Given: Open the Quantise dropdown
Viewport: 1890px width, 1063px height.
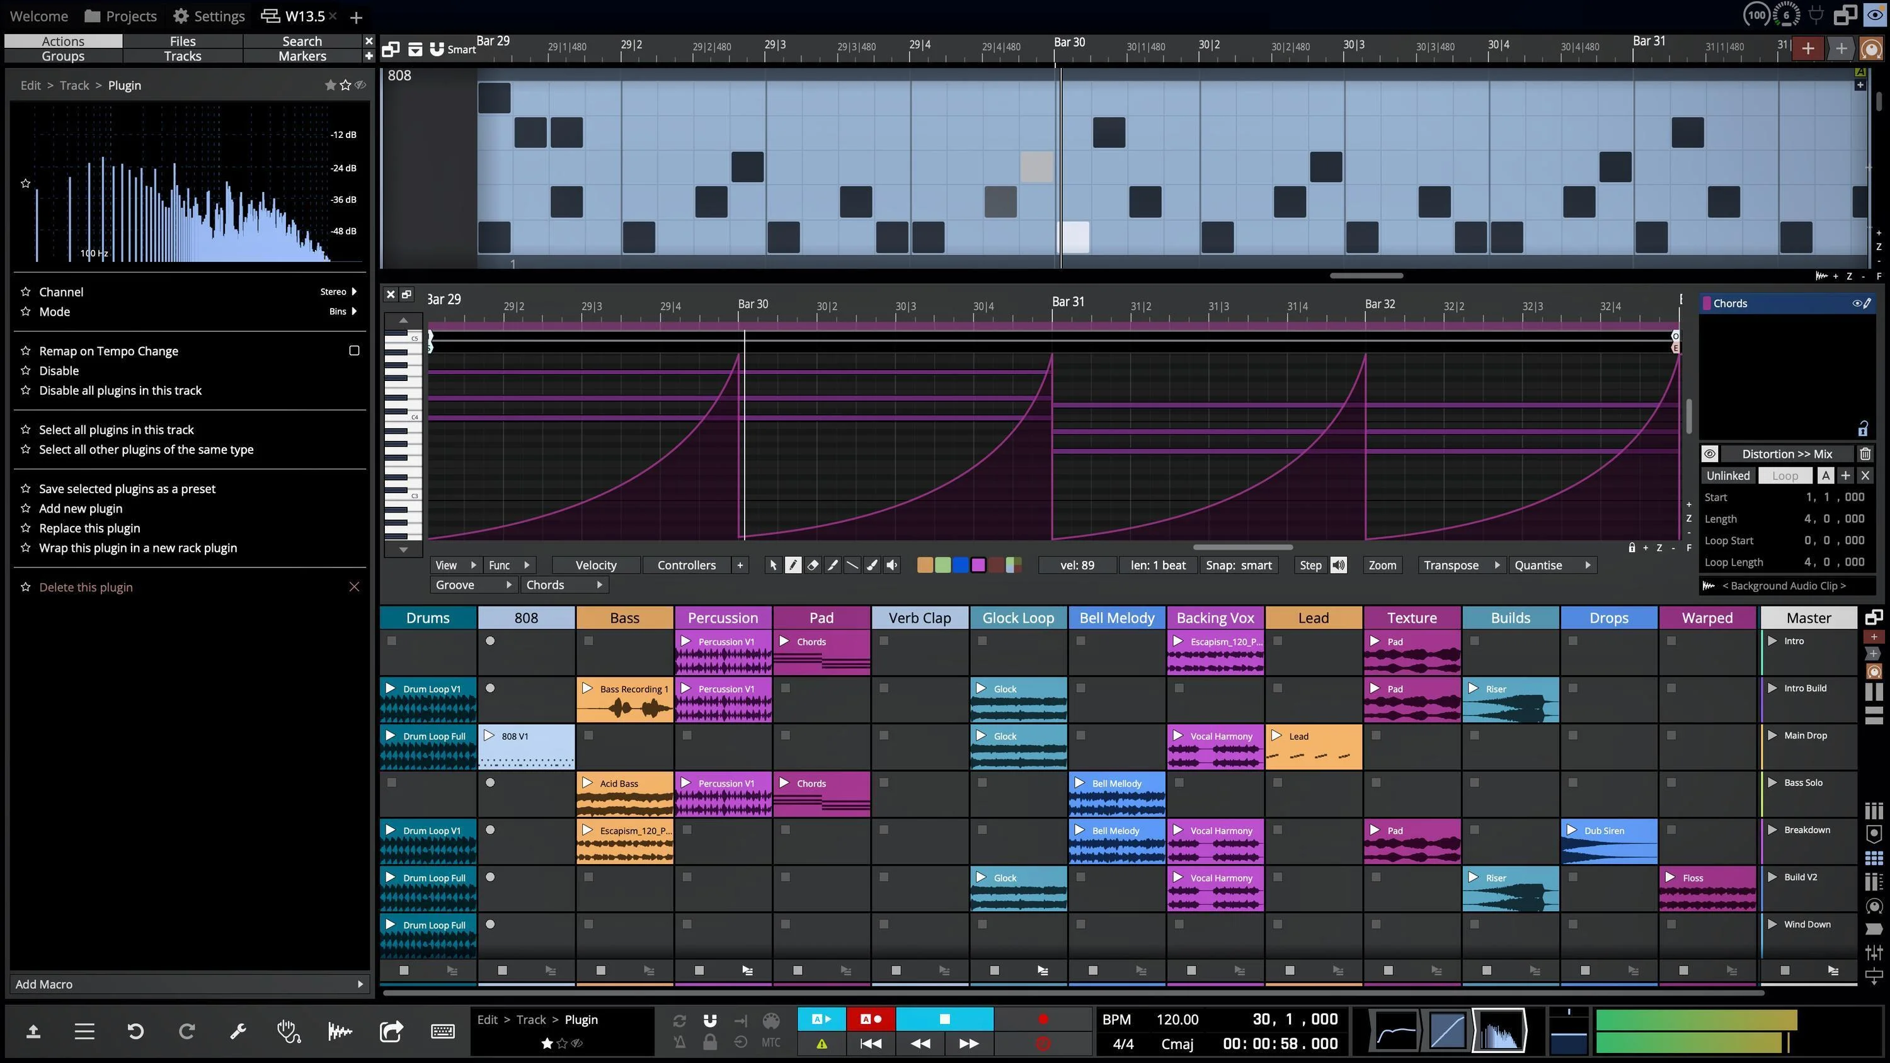Looking at the screenshot, I should point(1552,565).
